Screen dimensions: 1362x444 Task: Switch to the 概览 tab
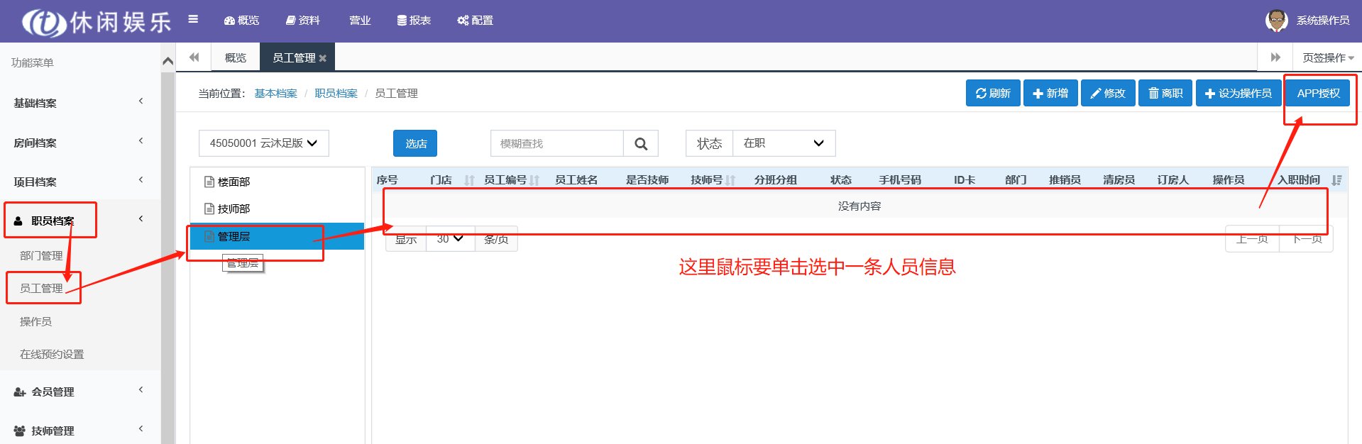coord(235,58)
